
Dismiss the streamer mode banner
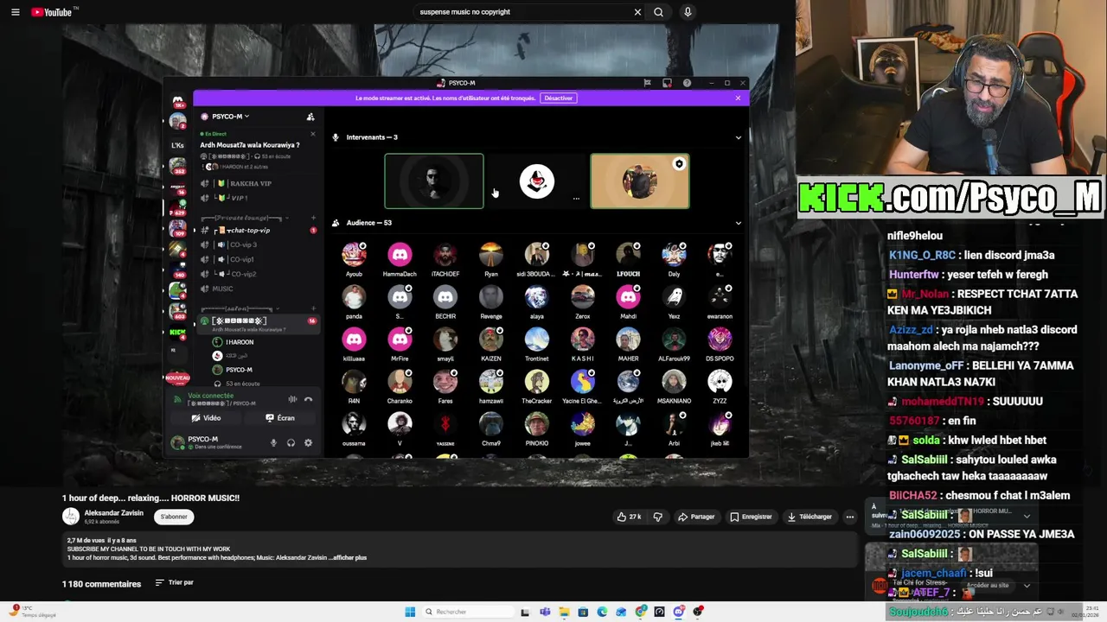coord(738,98)
